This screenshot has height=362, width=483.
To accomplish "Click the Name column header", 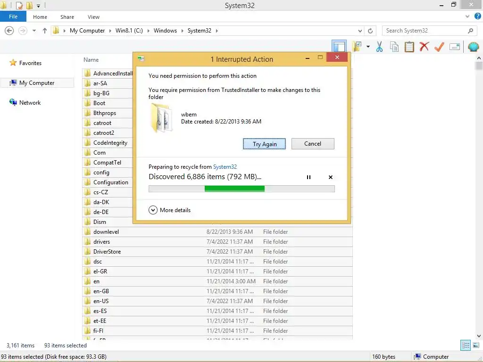I will (x=91, y=60).
